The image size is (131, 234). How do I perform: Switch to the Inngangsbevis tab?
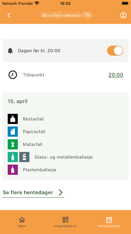point(65,222)
